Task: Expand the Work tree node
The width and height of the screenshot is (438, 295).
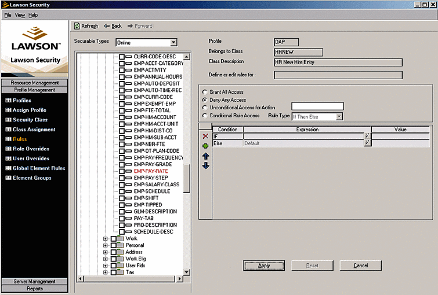Action: point(106,239)
